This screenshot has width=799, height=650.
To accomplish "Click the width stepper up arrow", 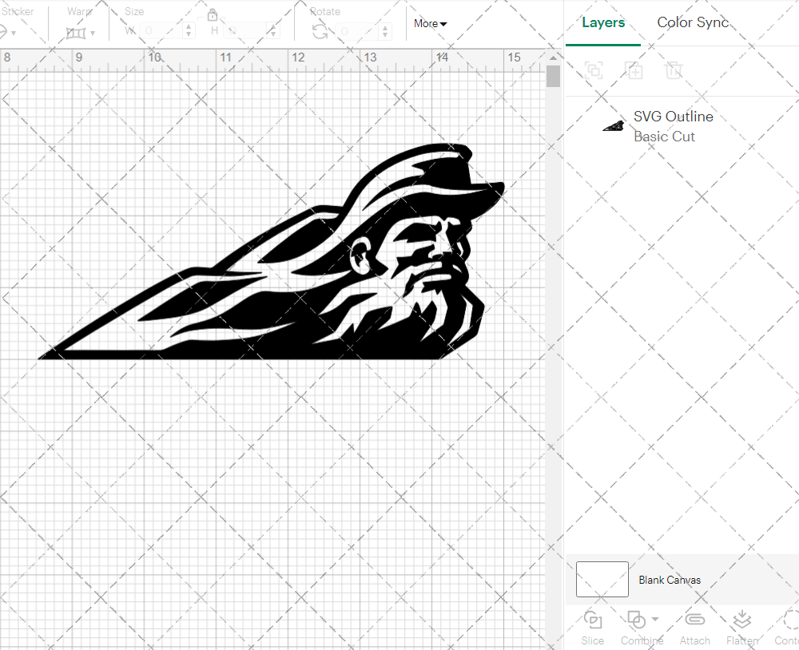I will point(189,27).
